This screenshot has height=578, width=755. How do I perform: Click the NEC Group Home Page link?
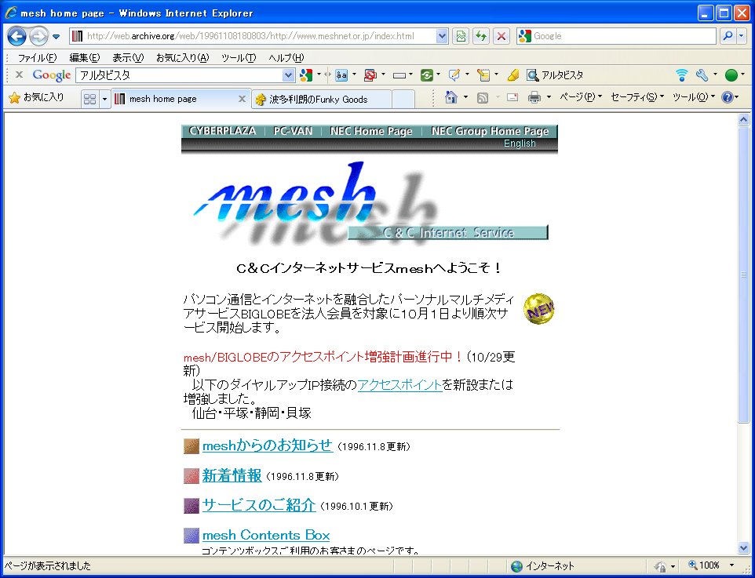coord(491,132)
